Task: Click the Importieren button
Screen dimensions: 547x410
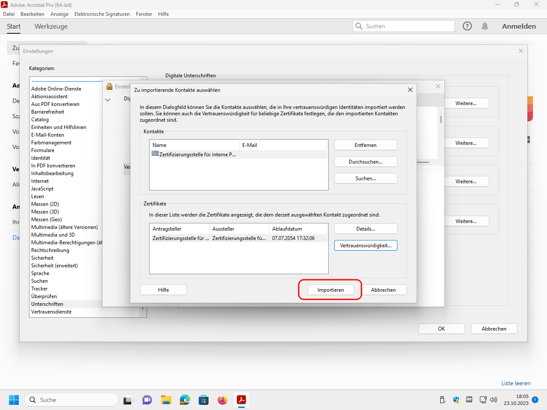Action: click(330, 290)
